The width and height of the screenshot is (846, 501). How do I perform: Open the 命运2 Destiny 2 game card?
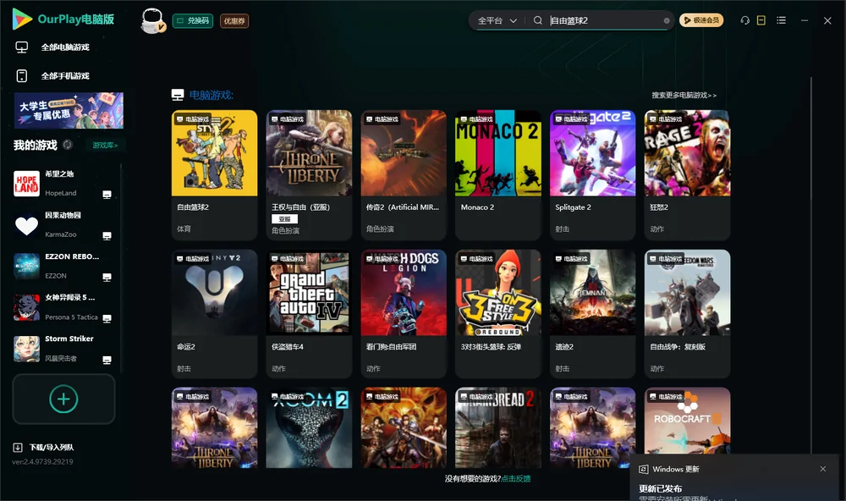[214, 314]
